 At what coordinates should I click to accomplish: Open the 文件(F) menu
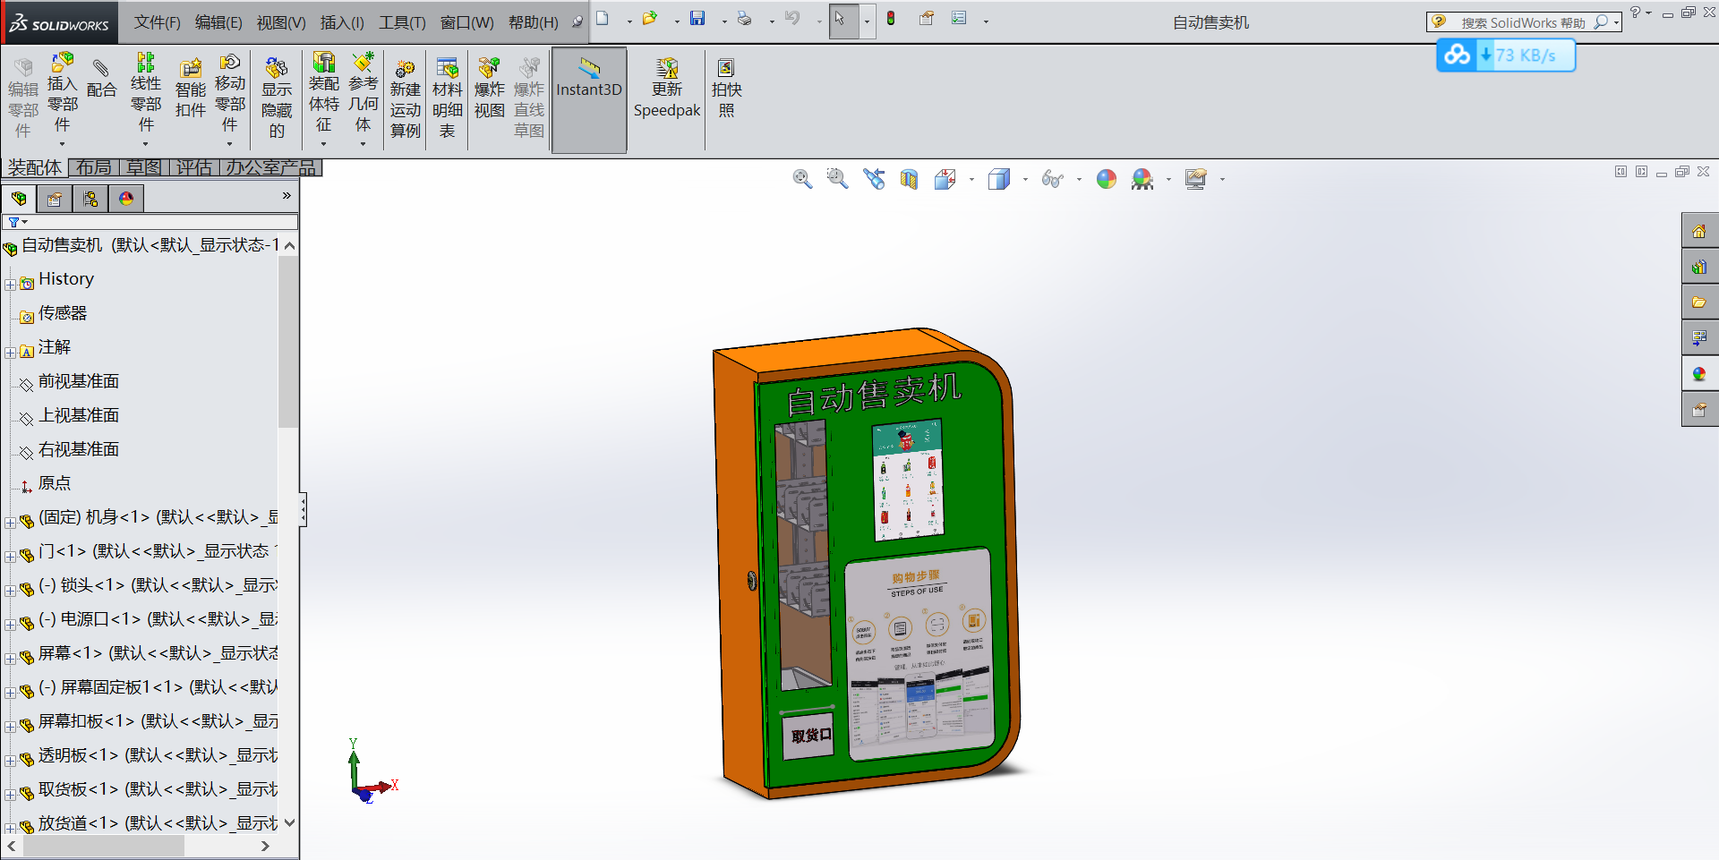click(157, 22)
